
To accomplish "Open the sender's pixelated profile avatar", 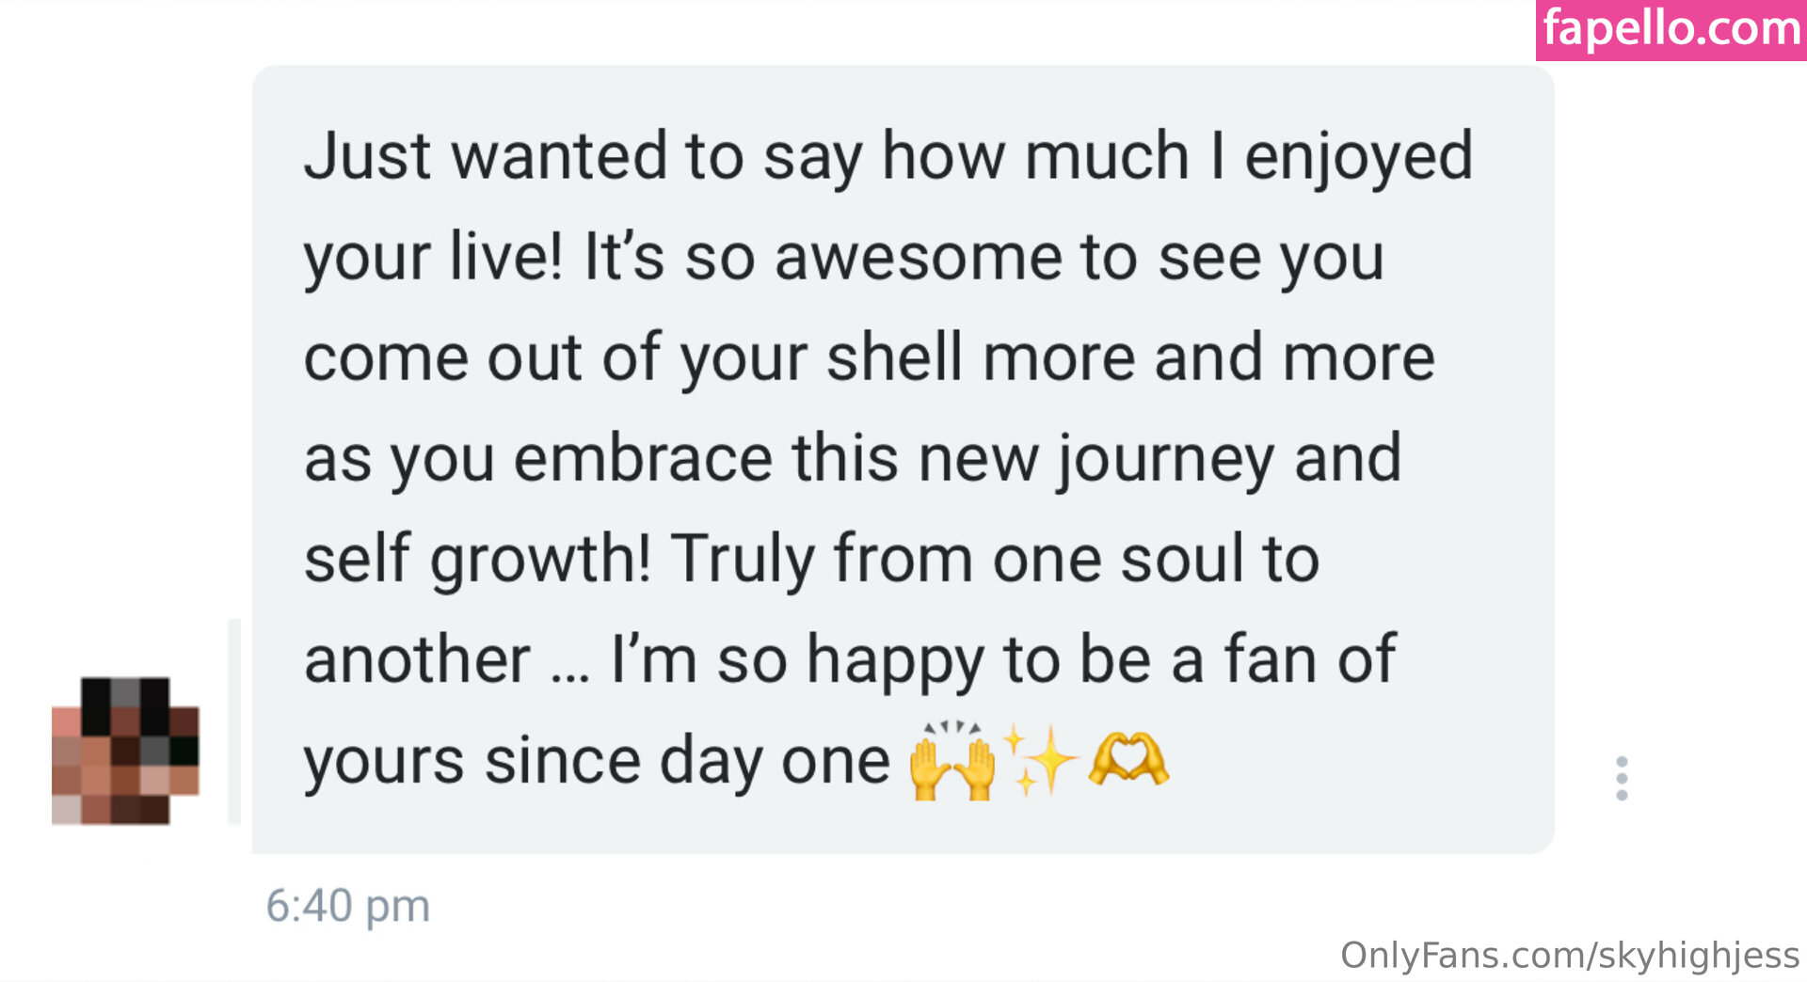I will (x=125, y=751).
